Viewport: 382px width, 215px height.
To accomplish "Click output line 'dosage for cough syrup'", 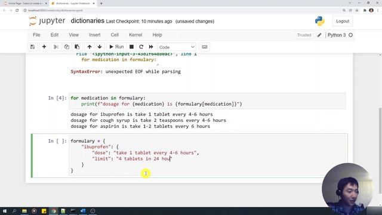I will pyautogui.click(x=149, y=121).
